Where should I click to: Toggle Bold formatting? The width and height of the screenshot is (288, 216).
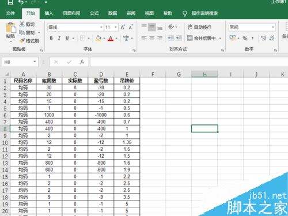(51, 38)
